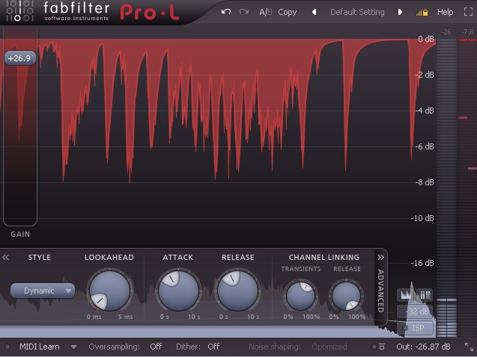The height and width of the screenshot is (357, 477).
Task: Toggle the A/B comparison state
Action: (265, 12)
